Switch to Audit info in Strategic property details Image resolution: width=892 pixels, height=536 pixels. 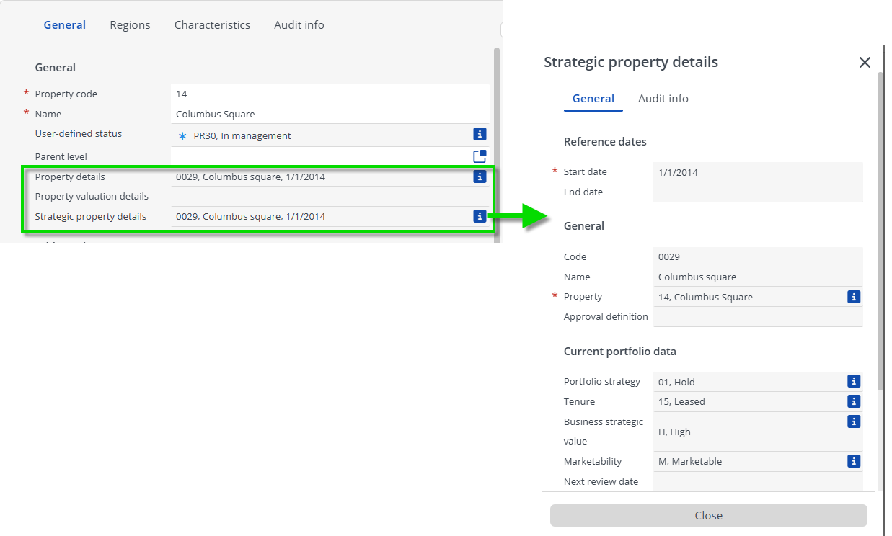pyautogui.click(x=663, y=98)
